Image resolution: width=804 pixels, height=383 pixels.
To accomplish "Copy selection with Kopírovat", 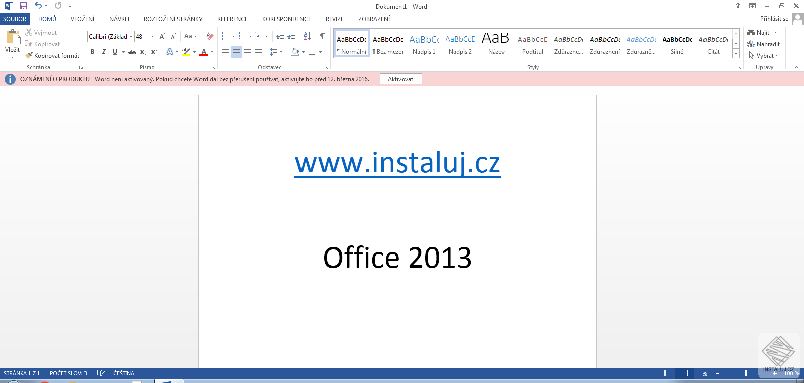I will pyautogui.click(x=42, y=44).
